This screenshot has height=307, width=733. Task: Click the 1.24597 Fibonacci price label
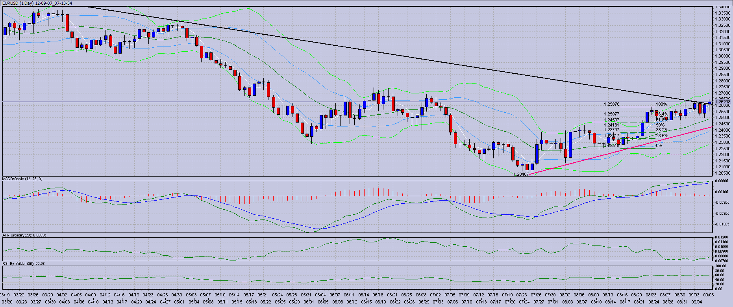tap(611, 120)
